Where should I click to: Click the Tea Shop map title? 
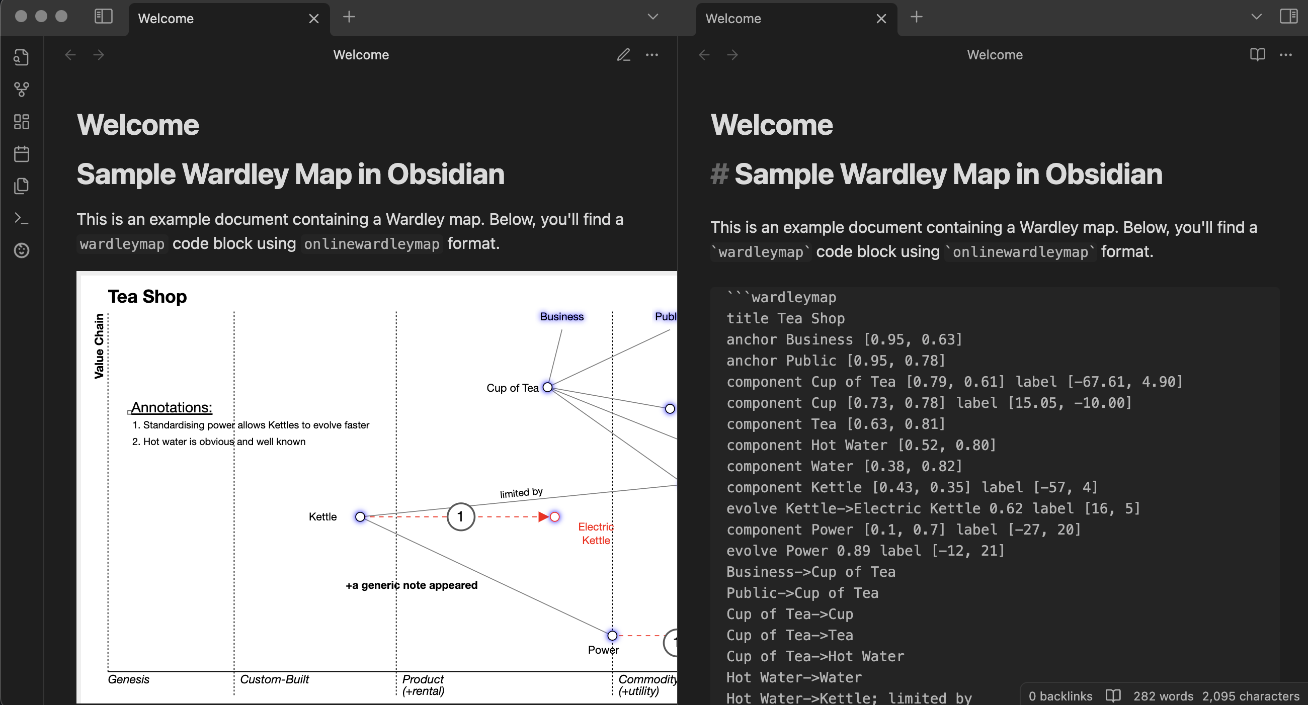click(147, 296)
